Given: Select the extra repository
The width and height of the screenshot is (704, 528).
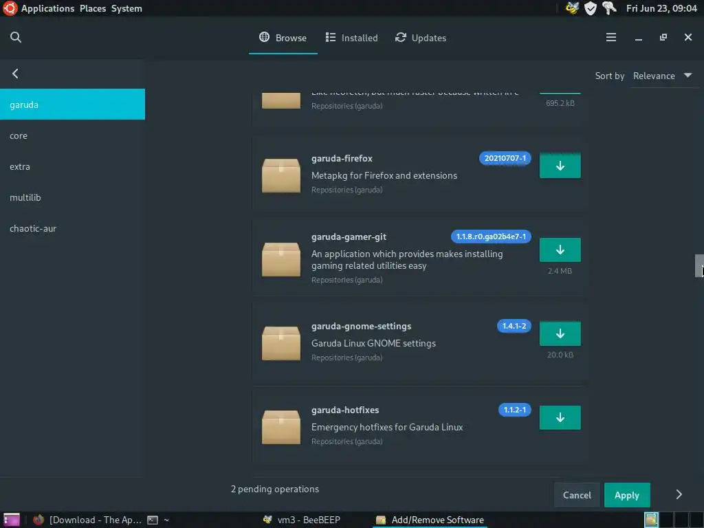Looking at the screenshot, I should click(x=72, y=166).
